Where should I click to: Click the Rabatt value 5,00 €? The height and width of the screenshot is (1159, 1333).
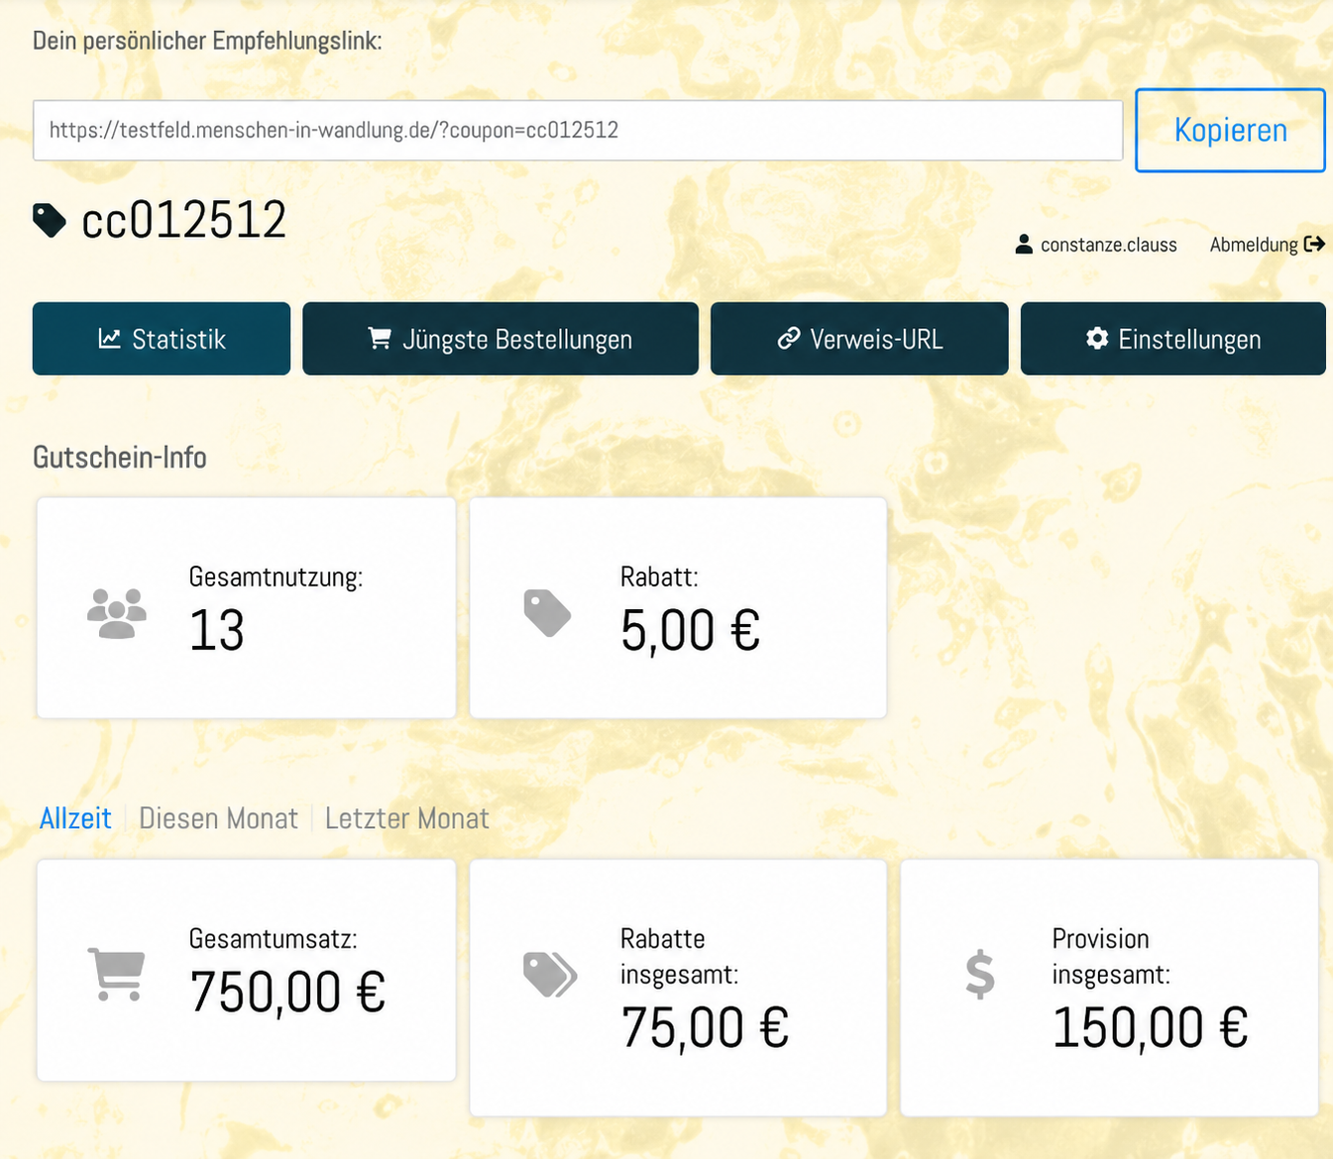tap(691, 630)
